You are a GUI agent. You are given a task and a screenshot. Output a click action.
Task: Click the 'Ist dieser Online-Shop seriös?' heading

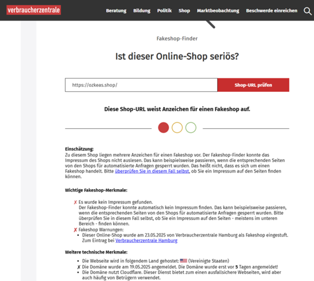coord(177,56)
